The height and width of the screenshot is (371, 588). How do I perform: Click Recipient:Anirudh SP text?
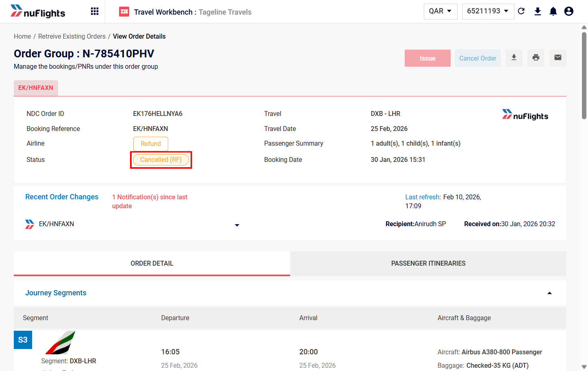pos(416,224)
